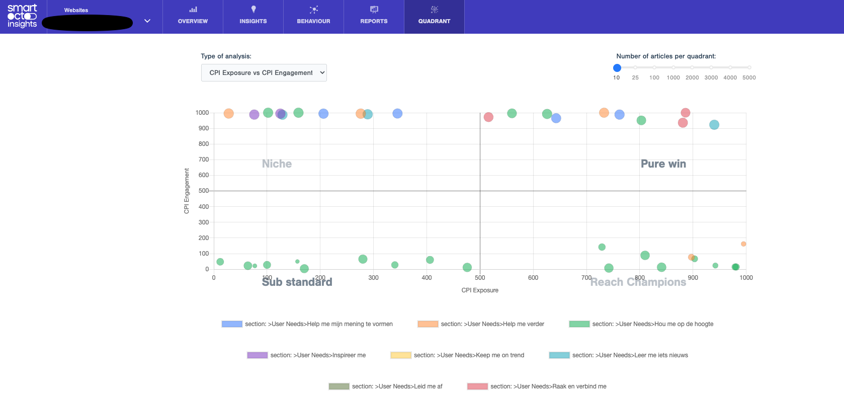Click the Insights lightbulb icon
The image size is (844, 397).
[253, 10]
